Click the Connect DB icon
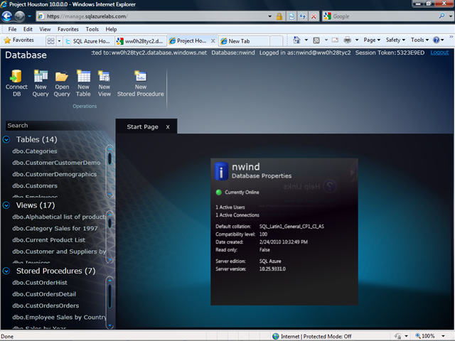This screenshot has width=455, height=341. coord(16,76)
